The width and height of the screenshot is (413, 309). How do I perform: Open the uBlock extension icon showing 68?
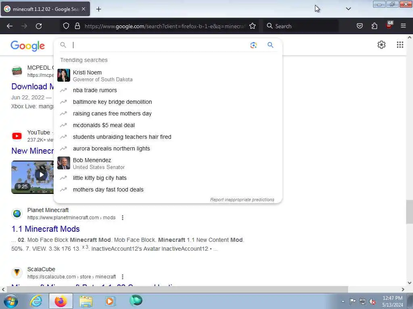(x=389, y=25)
